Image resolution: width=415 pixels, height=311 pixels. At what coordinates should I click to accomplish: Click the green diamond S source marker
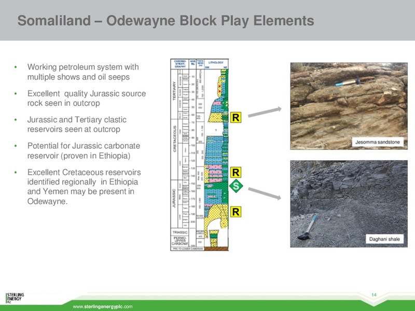(x=236, y=186)
